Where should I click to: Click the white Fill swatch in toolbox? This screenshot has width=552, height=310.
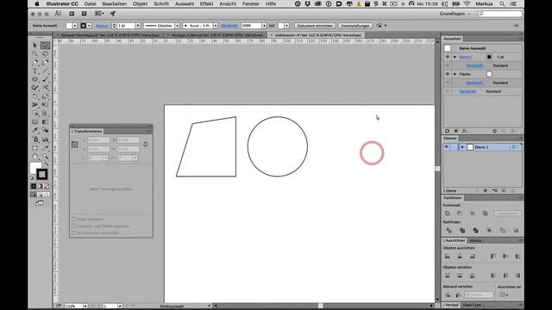pyautogui.click(x=35, y=168)
